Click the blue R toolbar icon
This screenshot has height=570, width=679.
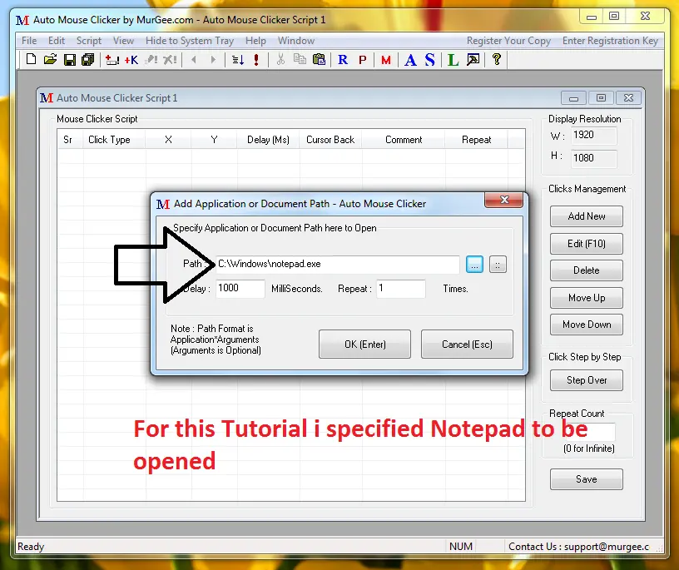click(343, 60)
